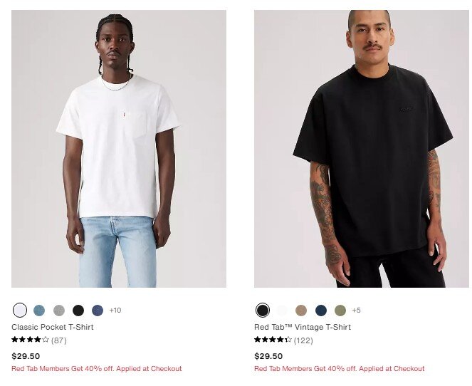Select black swatch for Classic Pocket T-Shirt

[x=78, y=310]
